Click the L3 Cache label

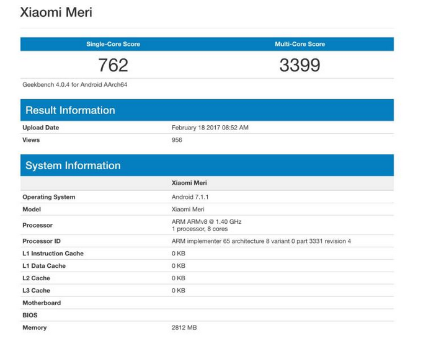pyautogui.click(x=37, y=290)
